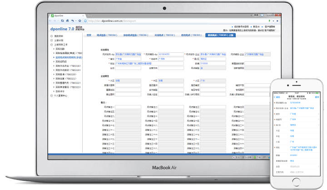Click the top-right header link next to first bullet
This screenshot has height=190, width=327.
coord(241,27)
